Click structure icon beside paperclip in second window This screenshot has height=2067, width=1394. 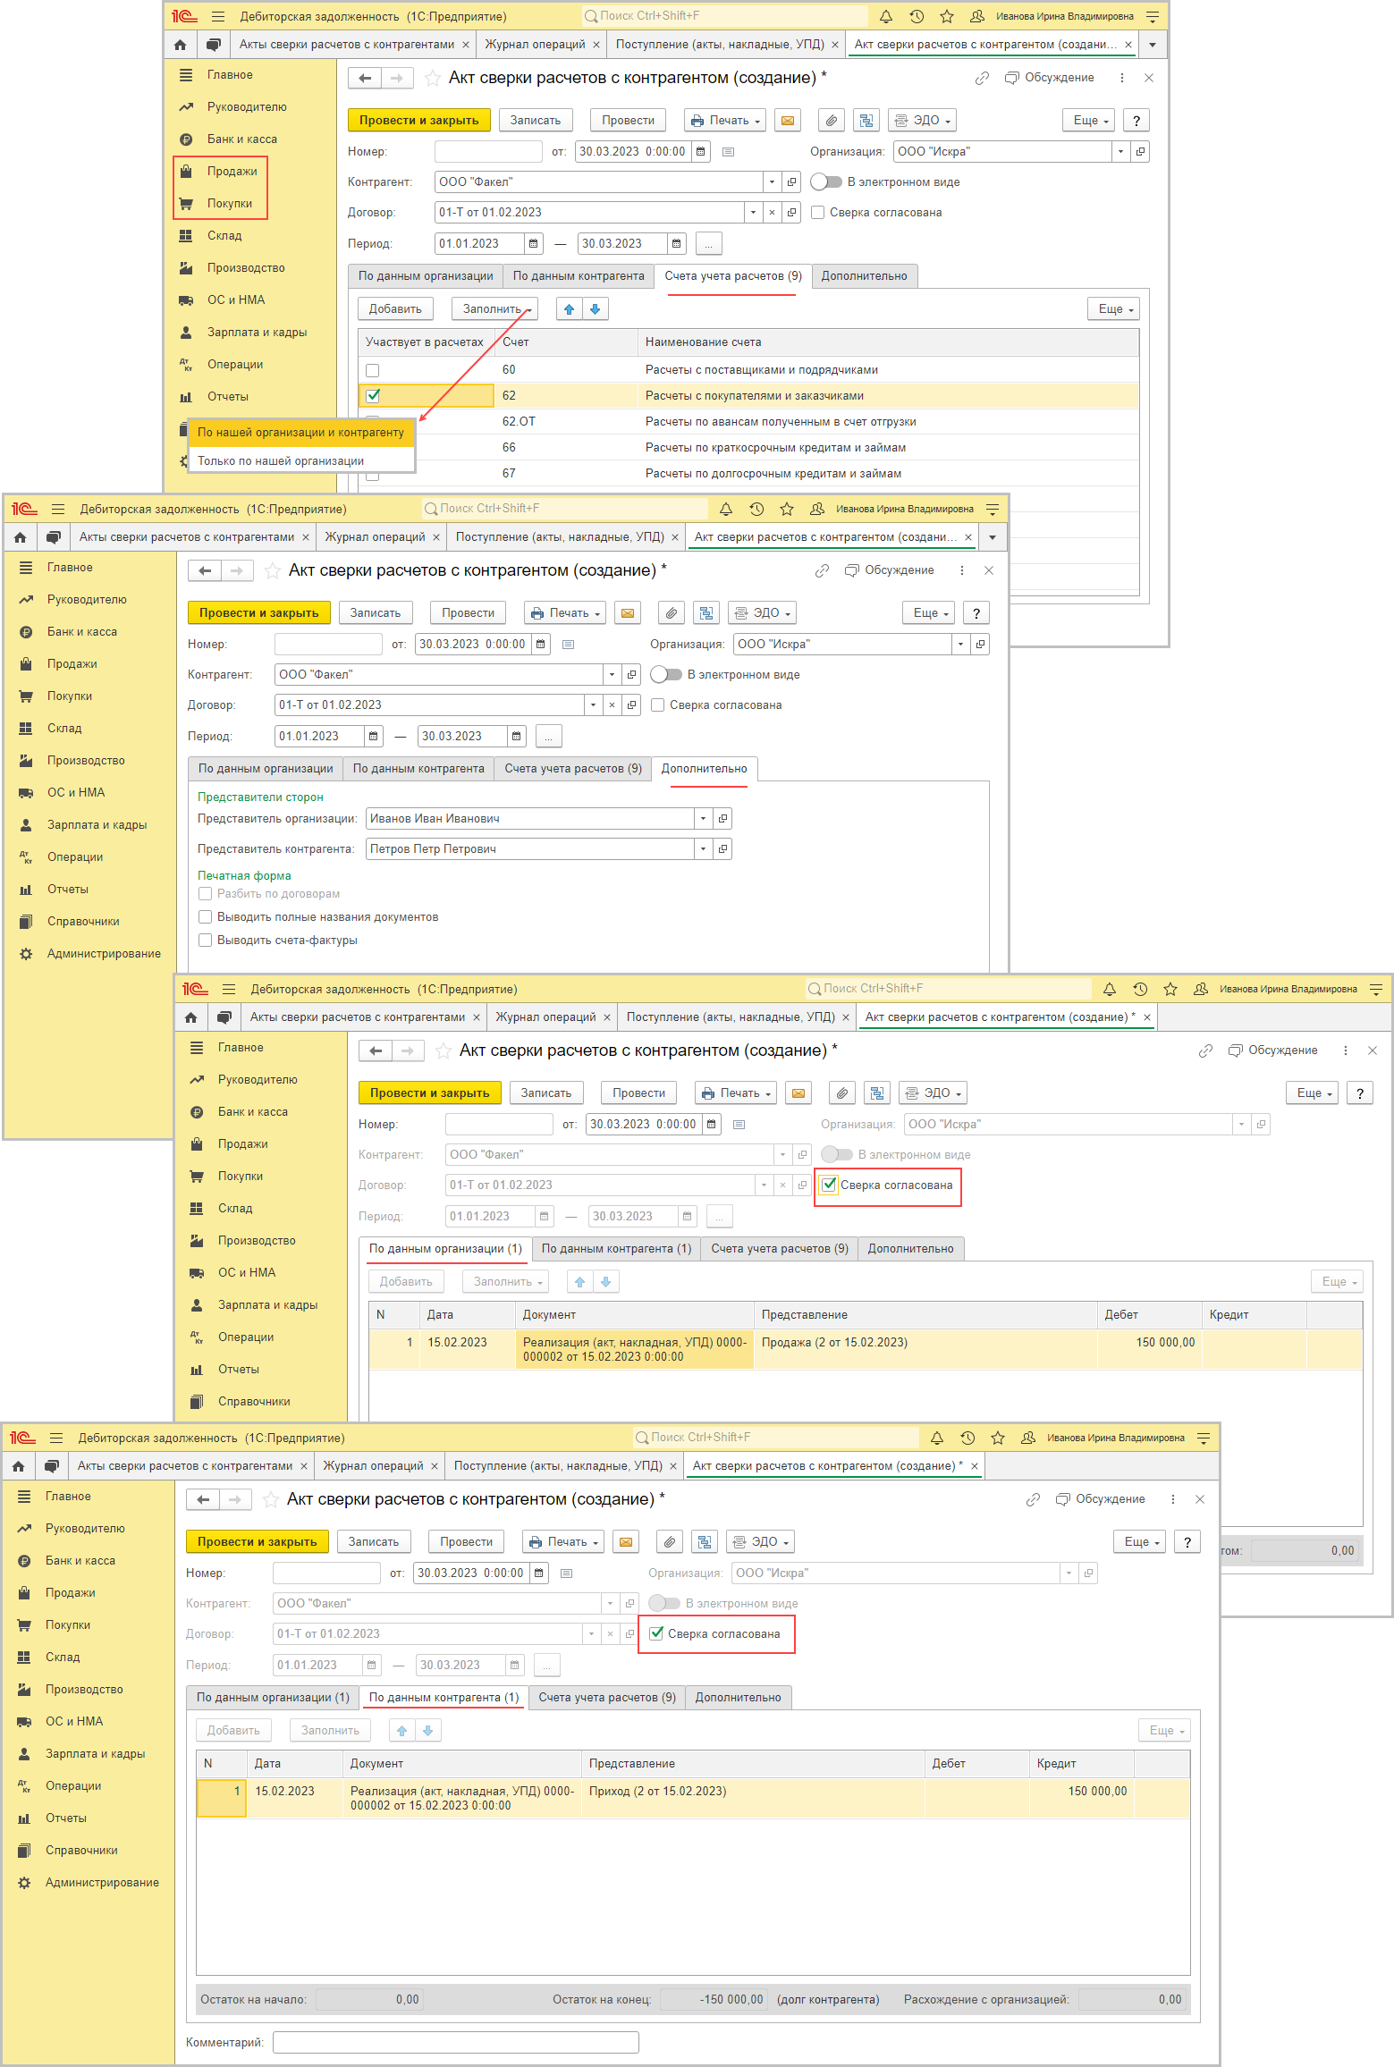tap(706, 613)
